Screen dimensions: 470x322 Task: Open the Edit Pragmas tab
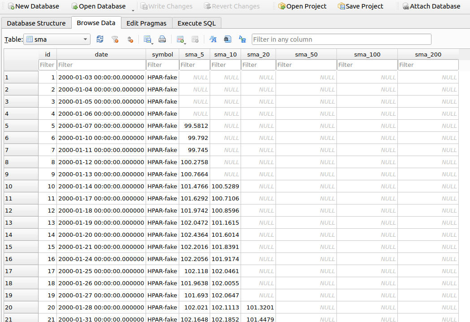coord(146,23)
